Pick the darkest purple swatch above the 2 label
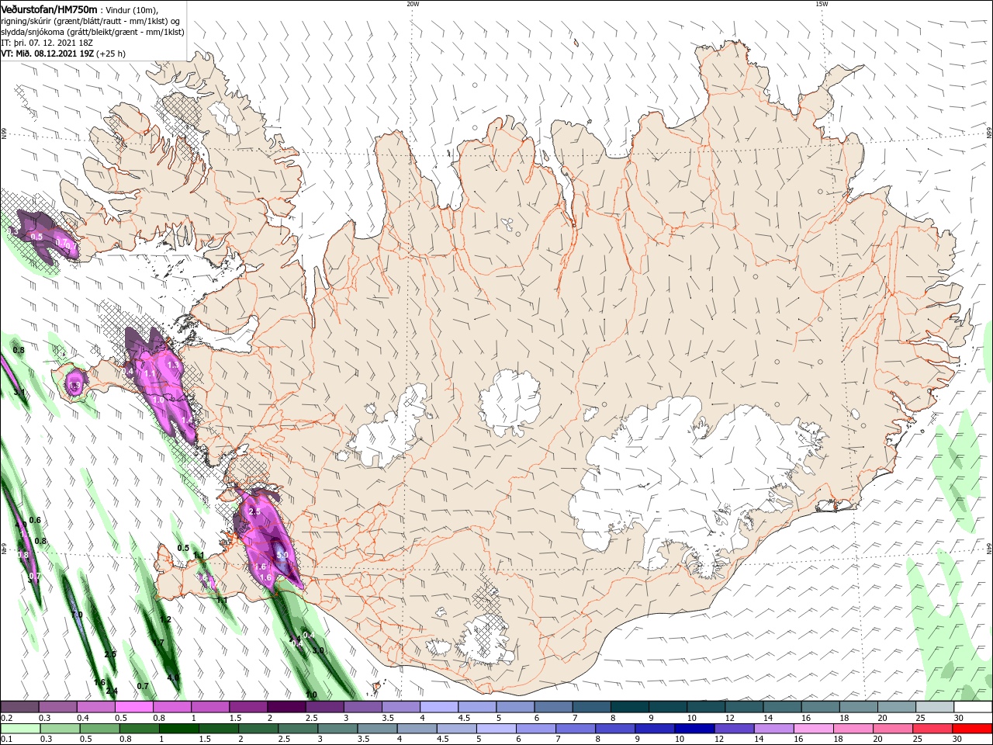 point(286,707)
